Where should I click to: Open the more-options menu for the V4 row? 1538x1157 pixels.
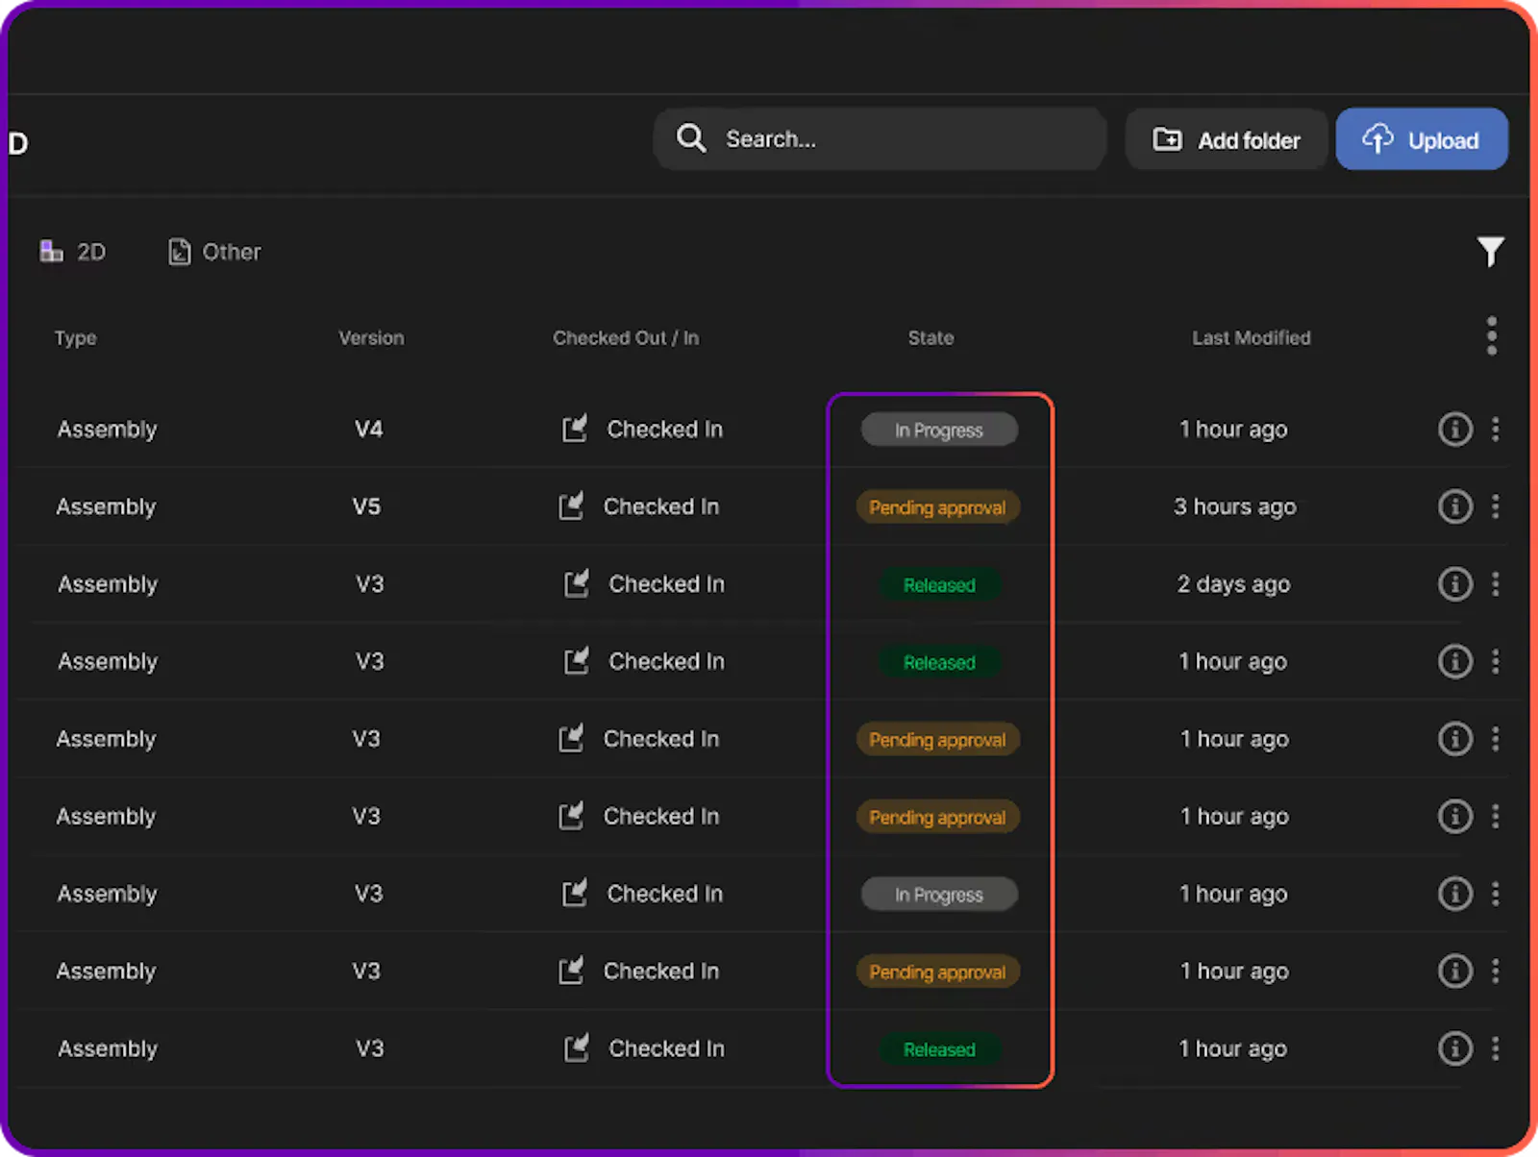pos(1496,429)
